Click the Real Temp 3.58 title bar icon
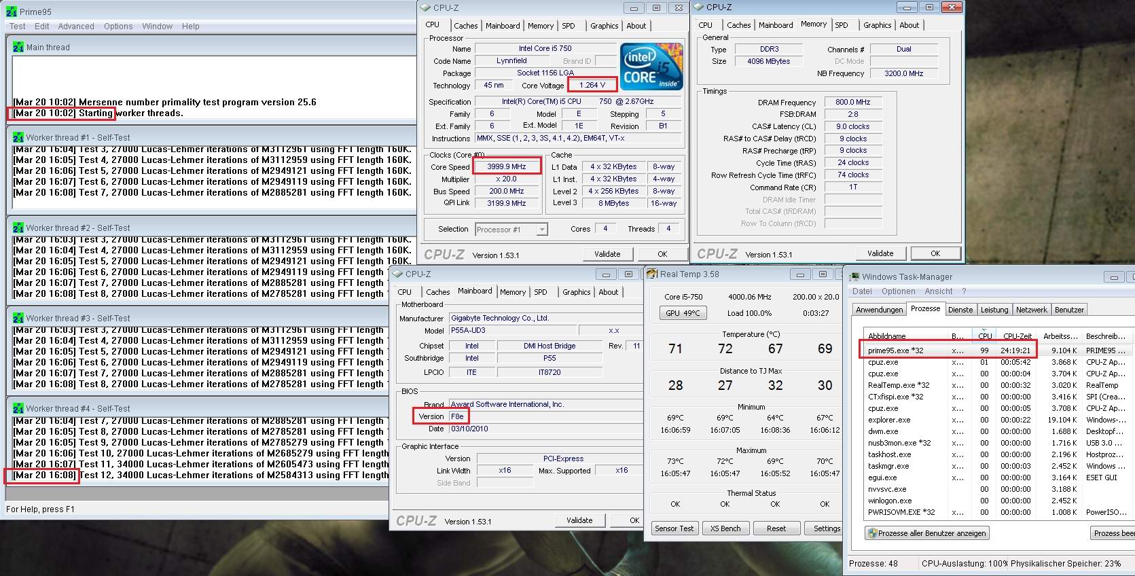 (x=652, y=274)
